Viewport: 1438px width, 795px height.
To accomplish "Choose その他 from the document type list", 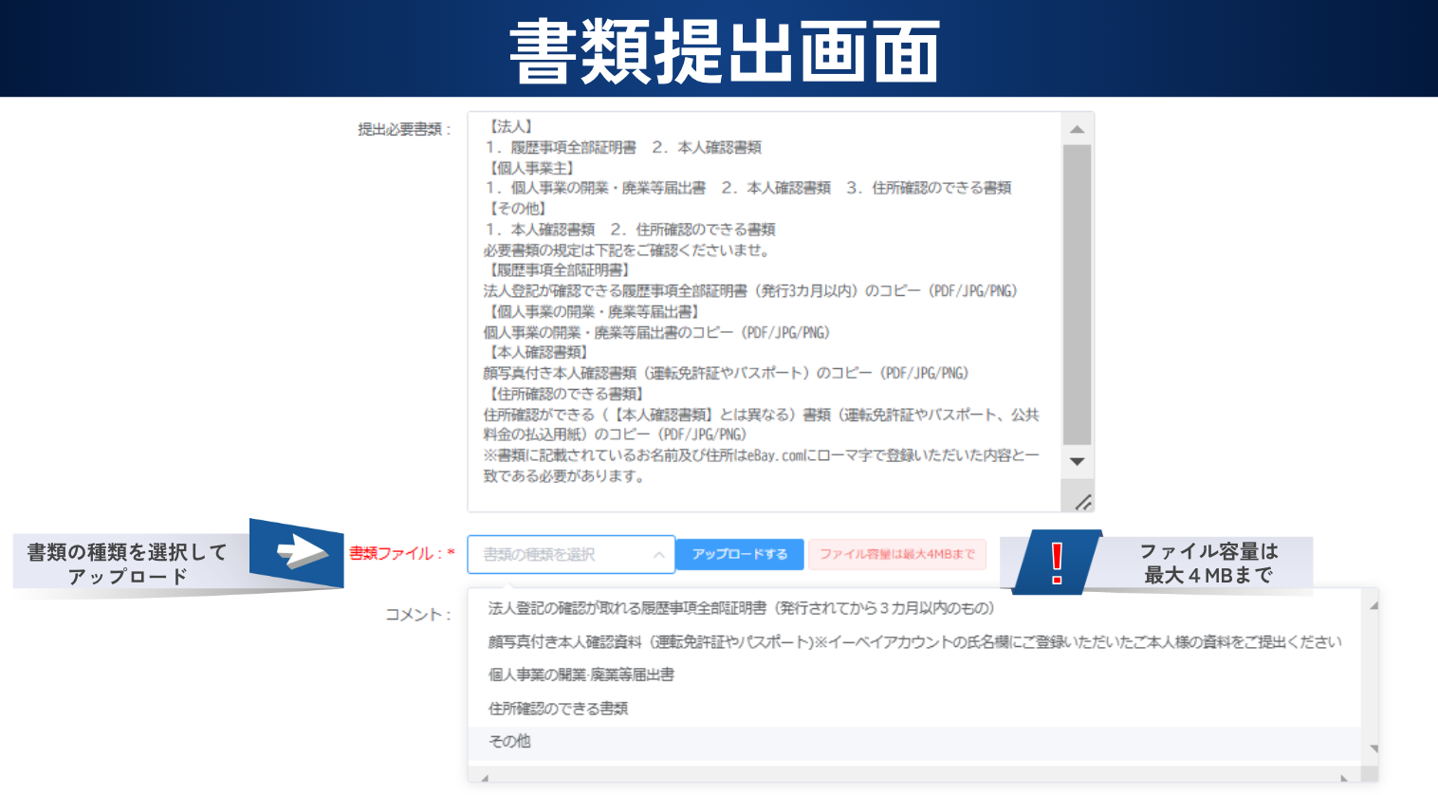I will pyautogui.click(x=509, y=742).
